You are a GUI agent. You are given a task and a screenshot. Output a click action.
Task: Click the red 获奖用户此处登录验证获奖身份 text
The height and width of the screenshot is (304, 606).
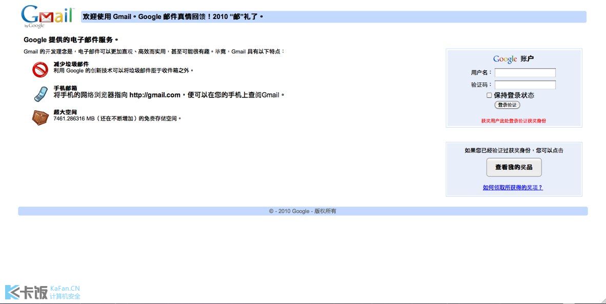[514, 121]
